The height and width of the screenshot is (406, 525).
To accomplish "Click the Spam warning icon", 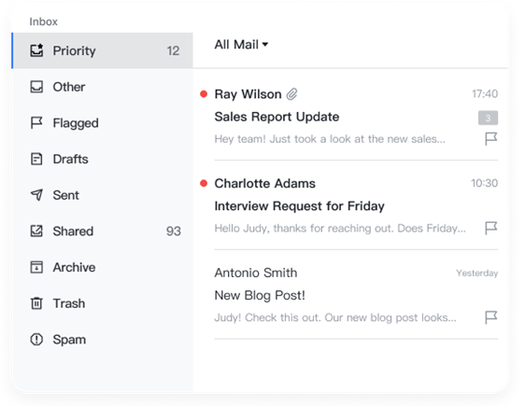I will coord(36,340).
